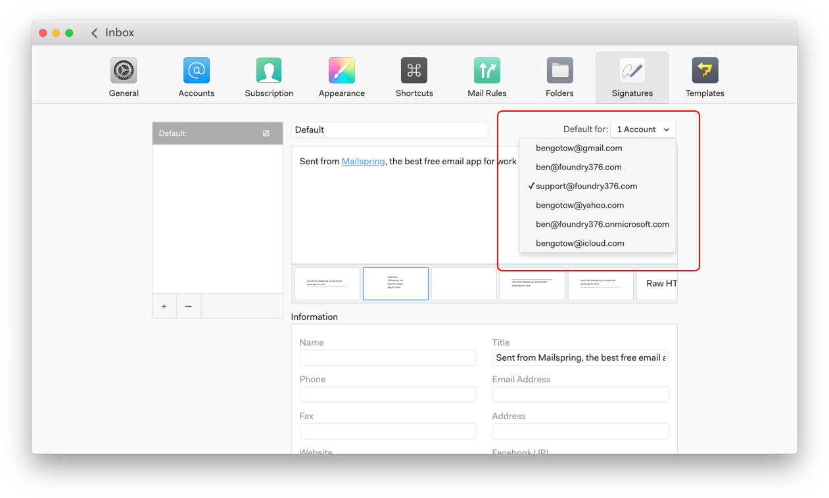This screenshot has width=829, height=498.
Task: Open the Shortcuts preferences icon
Action: tap(414, 71)
